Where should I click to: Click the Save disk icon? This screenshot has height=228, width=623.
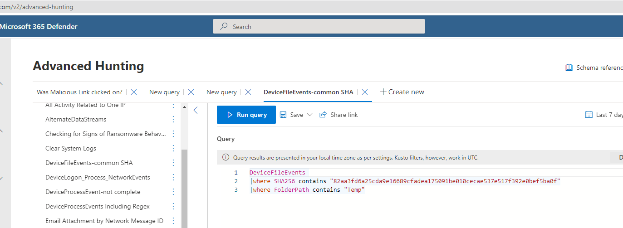pos(283,115)
